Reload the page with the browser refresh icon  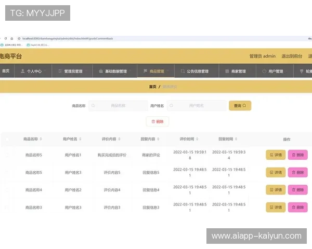click(6, 38)
